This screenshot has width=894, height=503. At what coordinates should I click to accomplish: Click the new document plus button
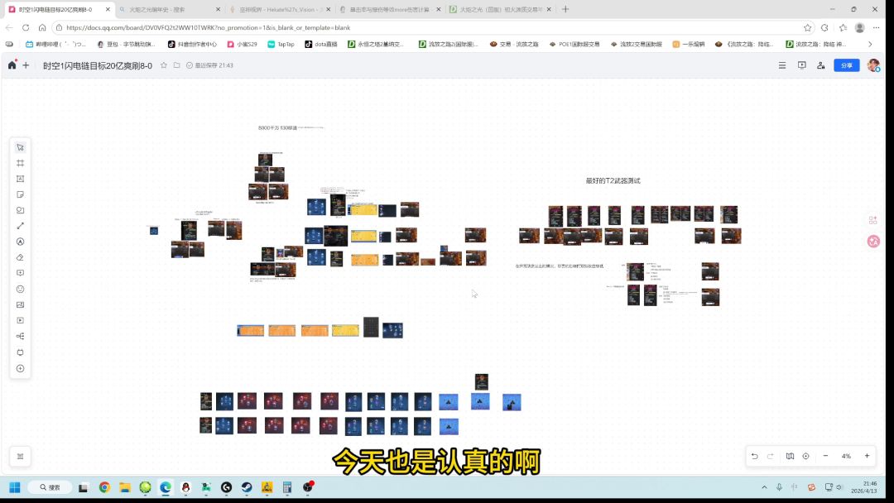pyautogui.click(x=26, y=65)
